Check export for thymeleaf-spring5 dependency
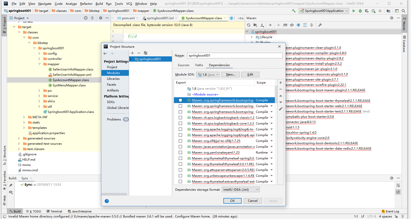This screenshot has width=411, height=219. tap(180, 158)
